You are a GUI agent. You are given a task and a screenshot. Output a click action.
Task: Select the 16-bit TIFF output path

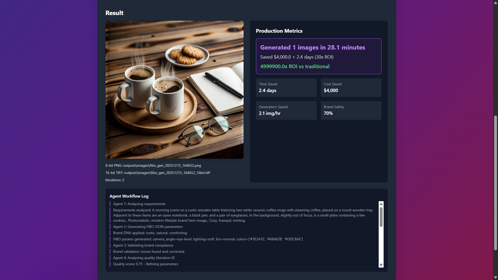point(157,173)
